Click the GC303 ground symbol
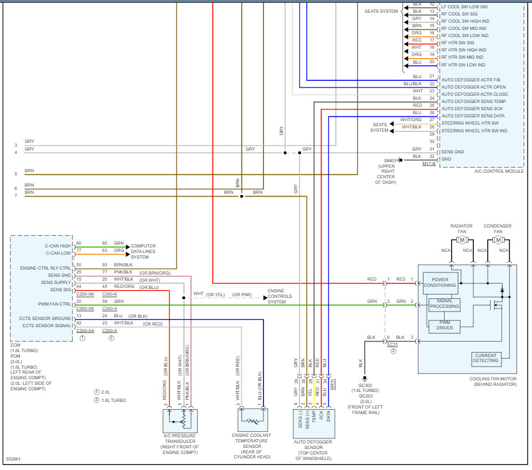The width and height of the screenshot is (532, 470). [x=365, y=378]
